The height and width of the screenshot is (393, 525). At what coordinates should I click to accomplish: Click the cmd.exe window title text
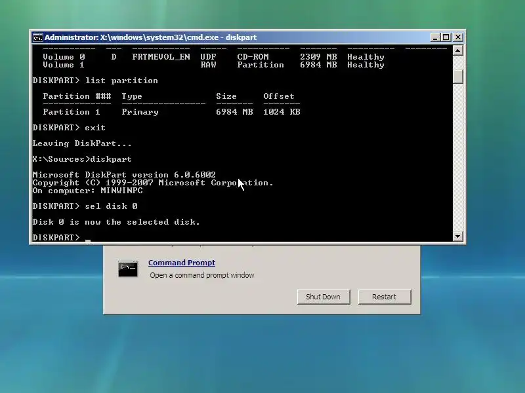point(151,37)
